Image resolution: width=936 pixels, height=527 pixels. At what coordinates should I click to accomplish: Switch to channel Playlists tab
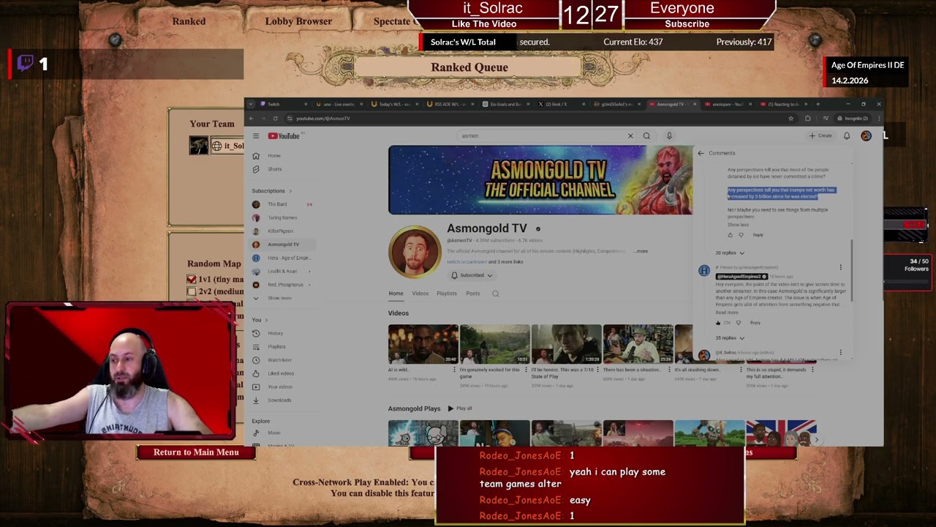(x=447, y=294)
